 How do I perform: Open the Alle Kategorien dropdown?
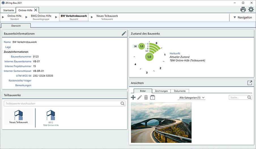[x=192, y=98]
